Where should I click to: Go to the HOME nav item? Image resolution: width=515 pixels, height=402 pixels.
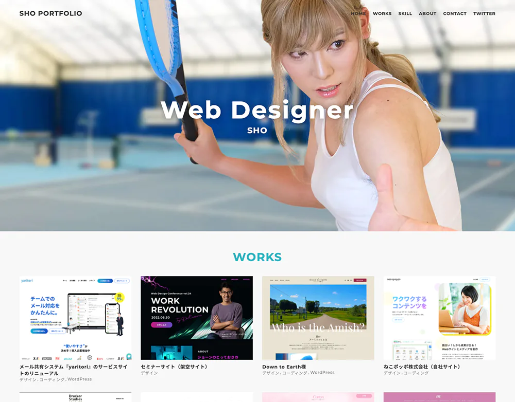[358, 14]
